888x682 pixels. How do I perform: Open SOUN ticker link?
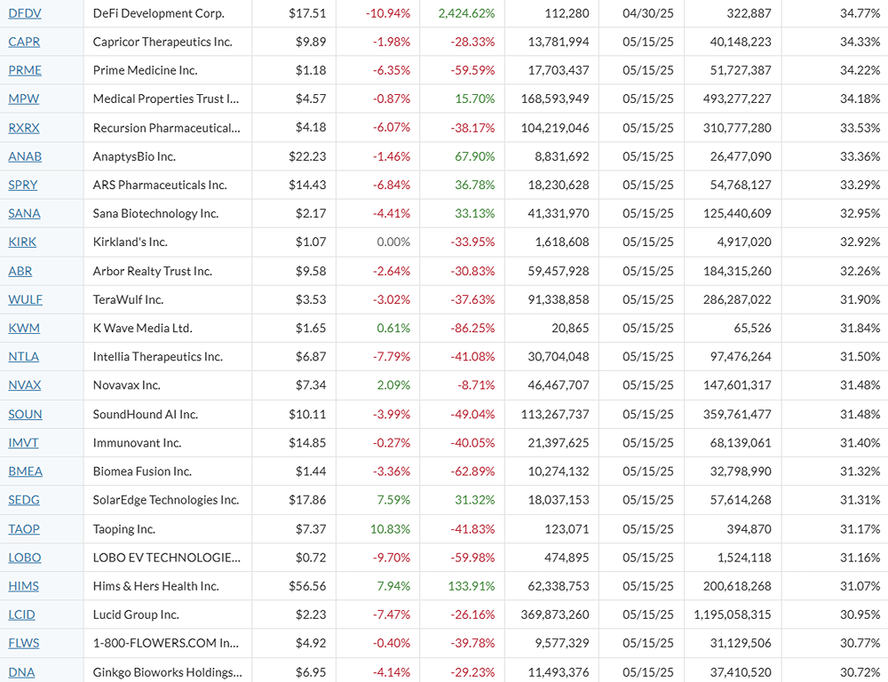pyautogui.click(x=25, y=414)
